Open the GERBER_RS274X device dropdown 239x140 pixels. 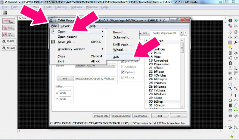pos(95,65)
